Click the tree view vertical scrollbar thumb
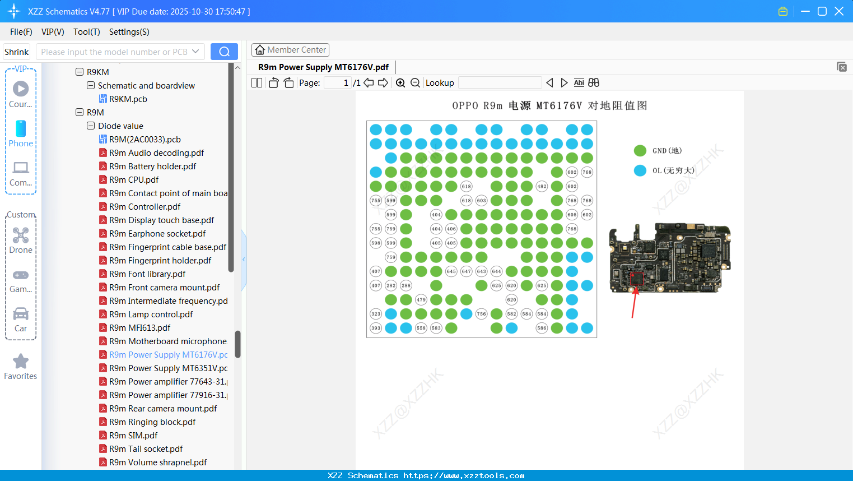This screenshot has height=481, width=853. coord(237,344)
